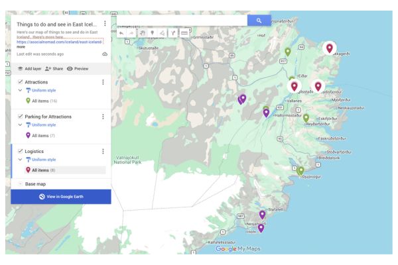Select the add directions tool
398x265 pixels.
[173, 33]
